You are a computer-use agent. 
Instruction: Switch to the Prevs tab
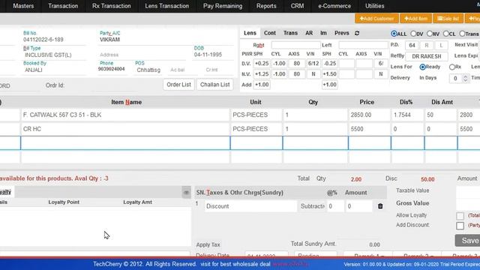click(x=342, y=33)
